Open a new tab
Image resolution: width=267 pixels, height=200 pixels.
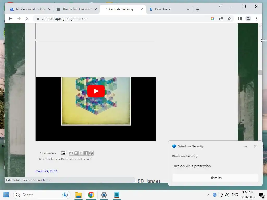tap(198, 9)
